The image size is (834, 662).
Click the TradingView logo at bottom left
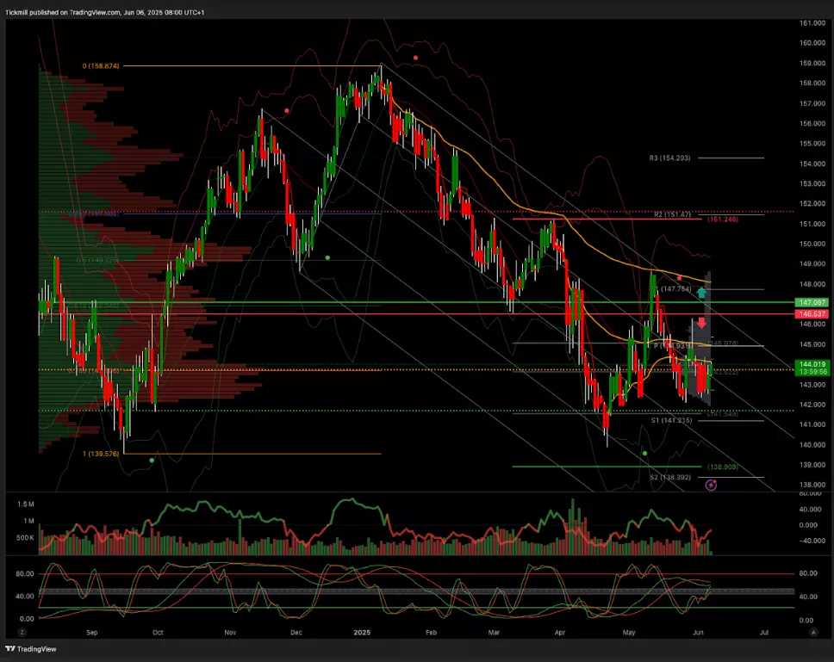[28, 649]
